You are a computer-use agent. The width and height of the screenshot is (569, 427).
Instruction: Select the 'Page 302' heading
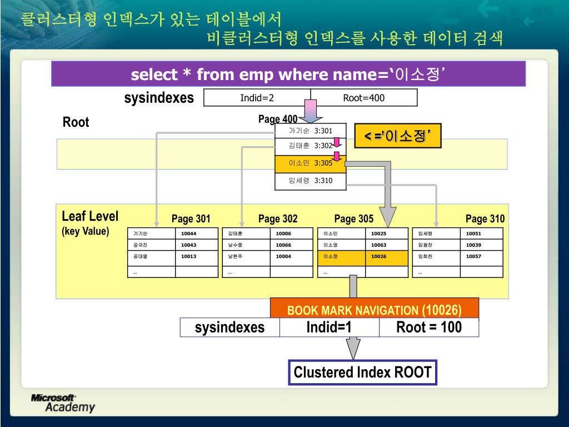point(278,219)
